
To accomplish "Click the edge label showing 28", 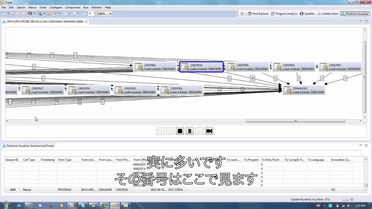I will tap(252, 78).
